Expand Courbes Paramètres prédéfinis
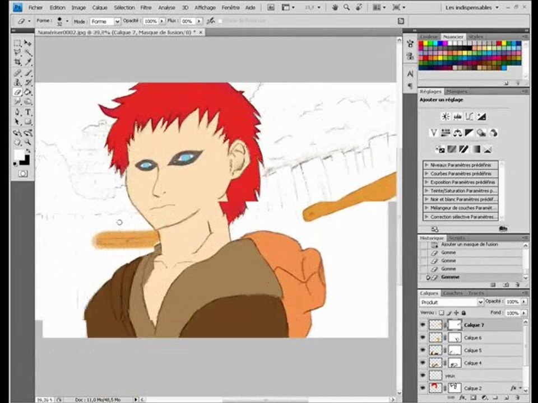538x403 pixels. [x=426, y=174]
